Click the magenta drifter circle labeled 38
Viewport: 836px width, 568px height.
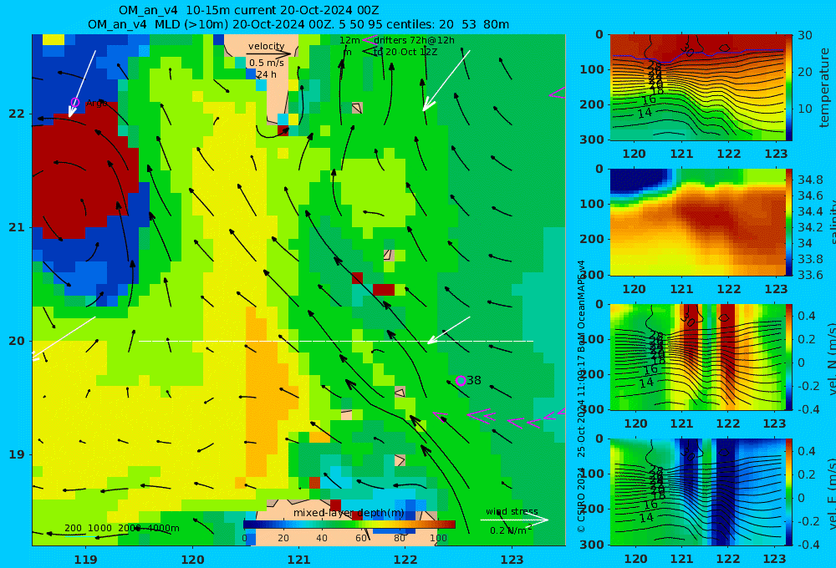pos(461,380)
